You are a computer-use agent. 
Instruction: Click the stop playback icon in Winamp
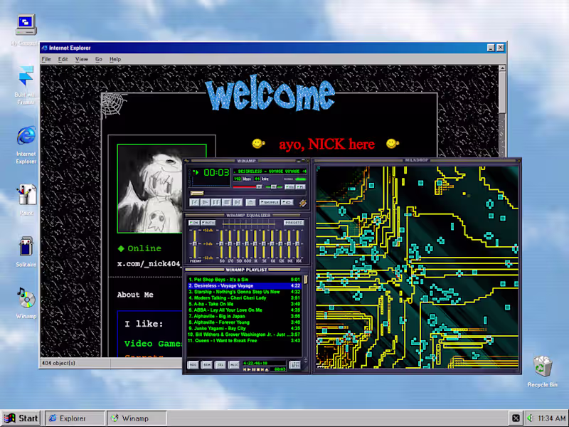tap(225, 203)
